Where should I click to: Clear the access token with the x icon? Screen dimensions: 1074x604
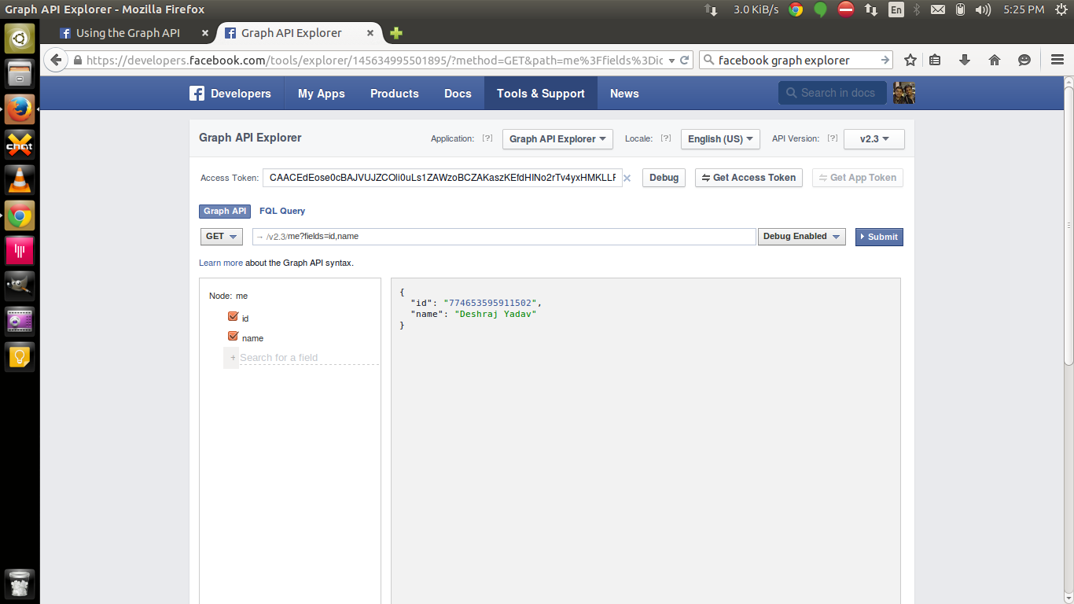pos(627,179)
